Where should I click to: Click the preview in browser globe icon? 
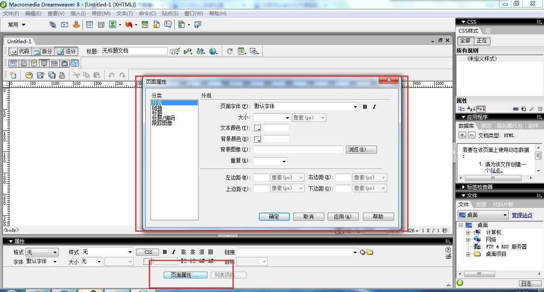pyautogui.click(x=213, y=51)
